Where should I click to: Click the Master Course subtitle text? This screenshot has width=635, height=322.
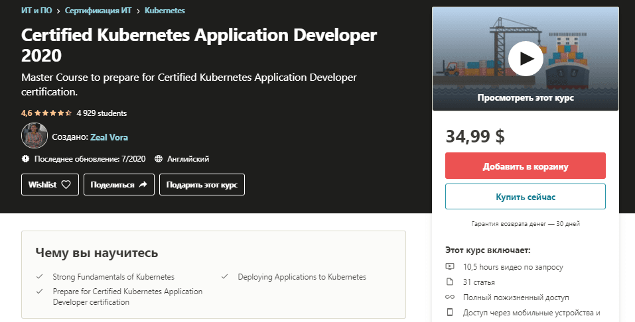188,84
